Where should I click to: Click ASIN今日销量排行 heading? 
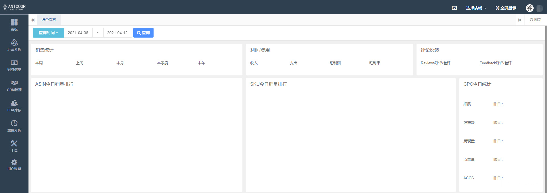tap(54, 84)
